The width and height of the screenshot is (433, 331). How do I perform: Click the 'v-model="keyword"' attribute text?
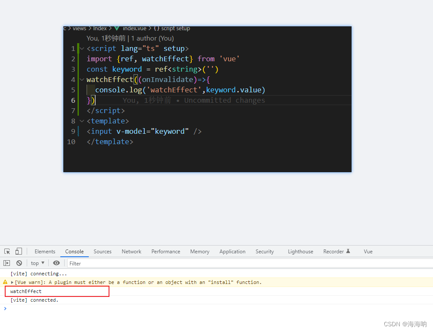coord(153,131)
